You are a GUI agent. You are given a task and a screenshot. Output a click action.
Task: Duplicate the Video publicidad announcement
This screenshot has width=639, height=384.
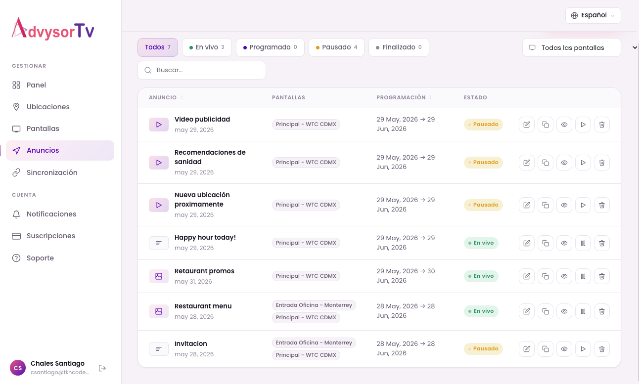point(546,125)
